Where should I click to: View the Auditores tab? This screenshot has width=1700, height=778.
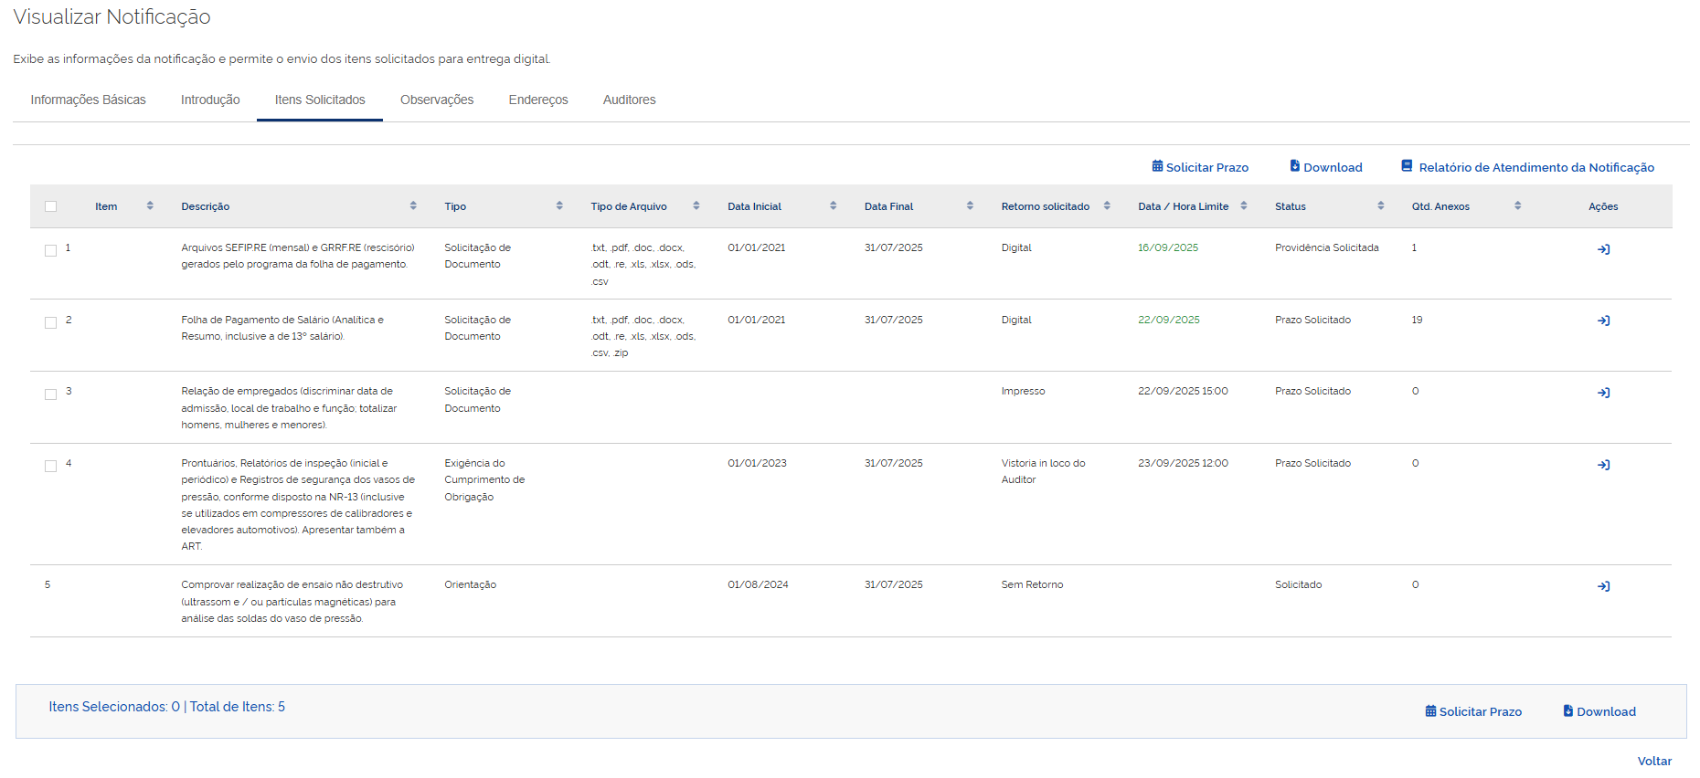pos(629,100)
